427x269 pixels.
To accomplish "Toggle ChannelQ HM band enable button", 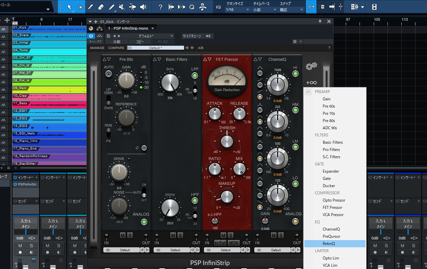I will (295, 110).
